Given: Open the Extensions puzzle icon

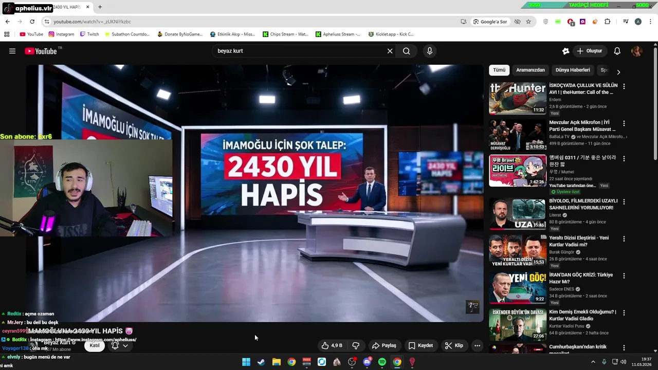Looking at the screenshot, I should 608,22.
